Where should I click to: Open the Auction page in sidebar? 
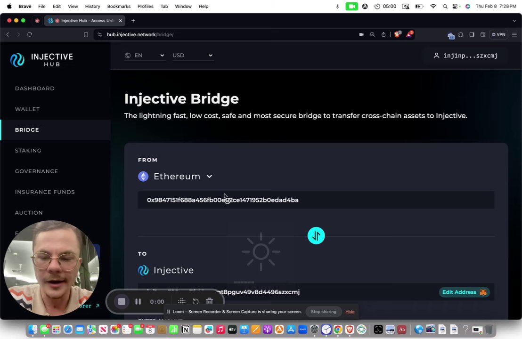(x=29, y=213)
